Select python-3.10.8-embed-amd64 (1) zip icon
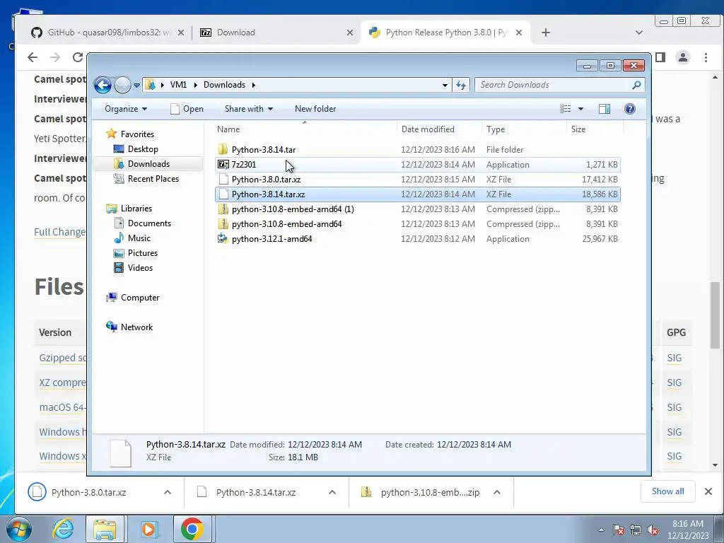 (223, 209)
